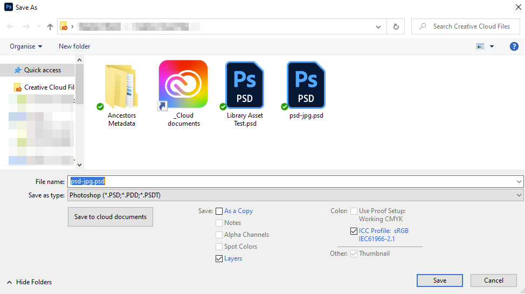Click the Save button
The height and width of the screenshot is (294, 525).
point(440,281)
